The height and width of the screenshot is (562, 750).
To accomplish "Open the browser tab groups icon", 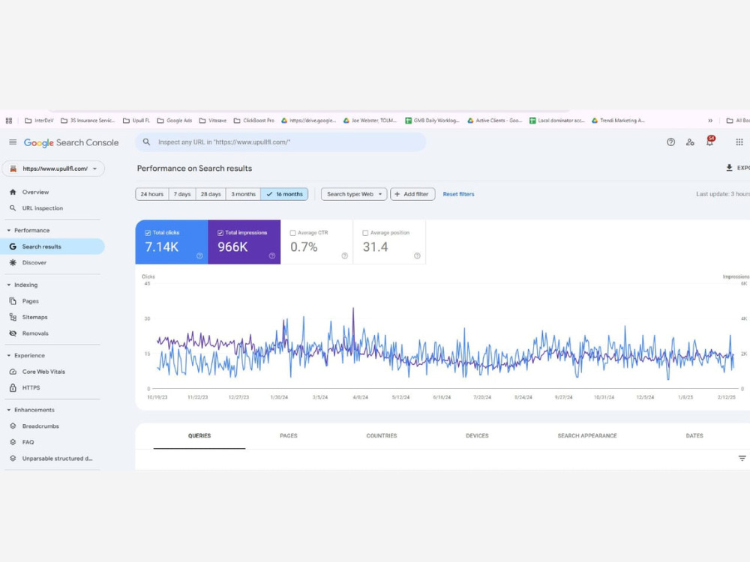I will click(x=8, y=121).
